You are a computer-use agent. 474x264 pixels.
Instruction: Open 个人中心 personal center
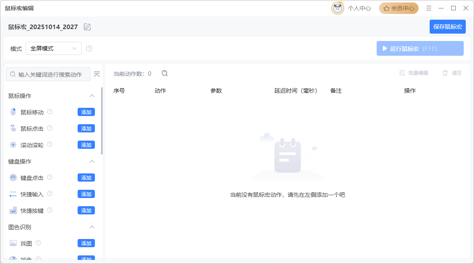pos(359,8)
